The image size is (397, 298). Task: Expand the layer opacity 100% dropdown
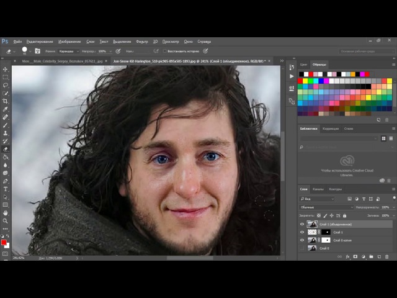tap(392, 207)
